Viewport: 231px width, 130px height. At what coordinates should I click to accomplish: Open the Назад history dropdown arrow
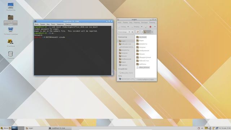click(128, 27)
